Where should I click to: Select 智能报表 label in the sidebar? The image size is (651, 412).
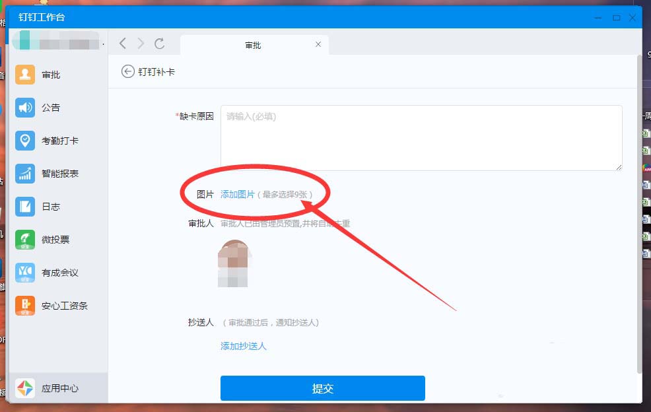click(60, 174)
